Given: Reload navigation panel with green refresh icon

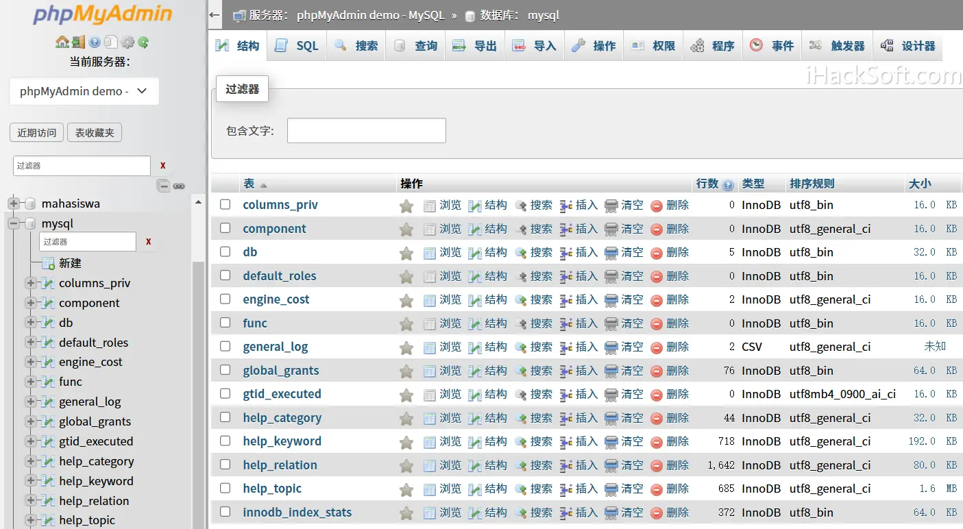Looking at the screenshot, I should (143, 42).
